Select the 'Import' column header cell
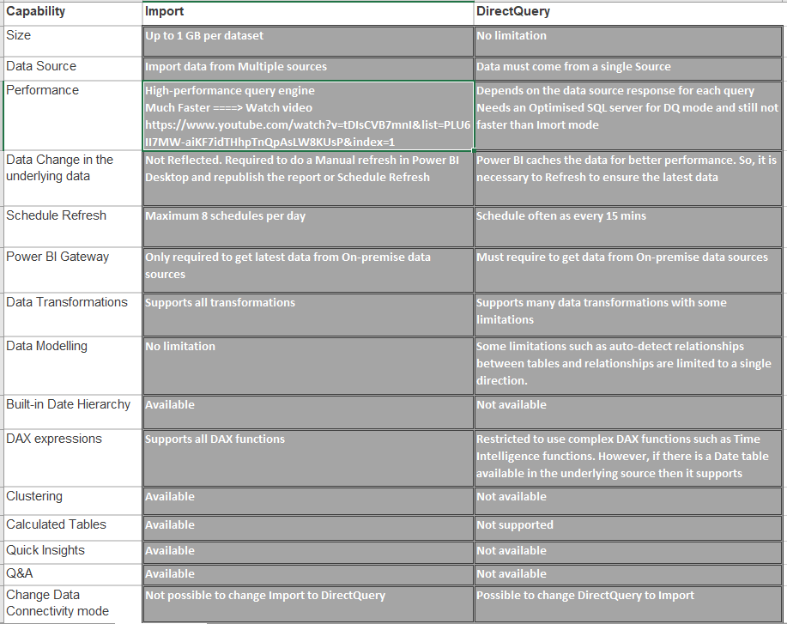 coord(307,13)
